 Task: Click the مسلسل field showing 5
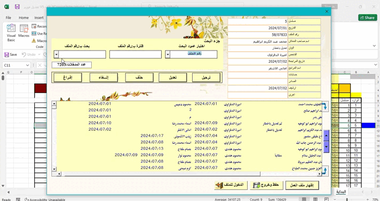click(258, 21)
